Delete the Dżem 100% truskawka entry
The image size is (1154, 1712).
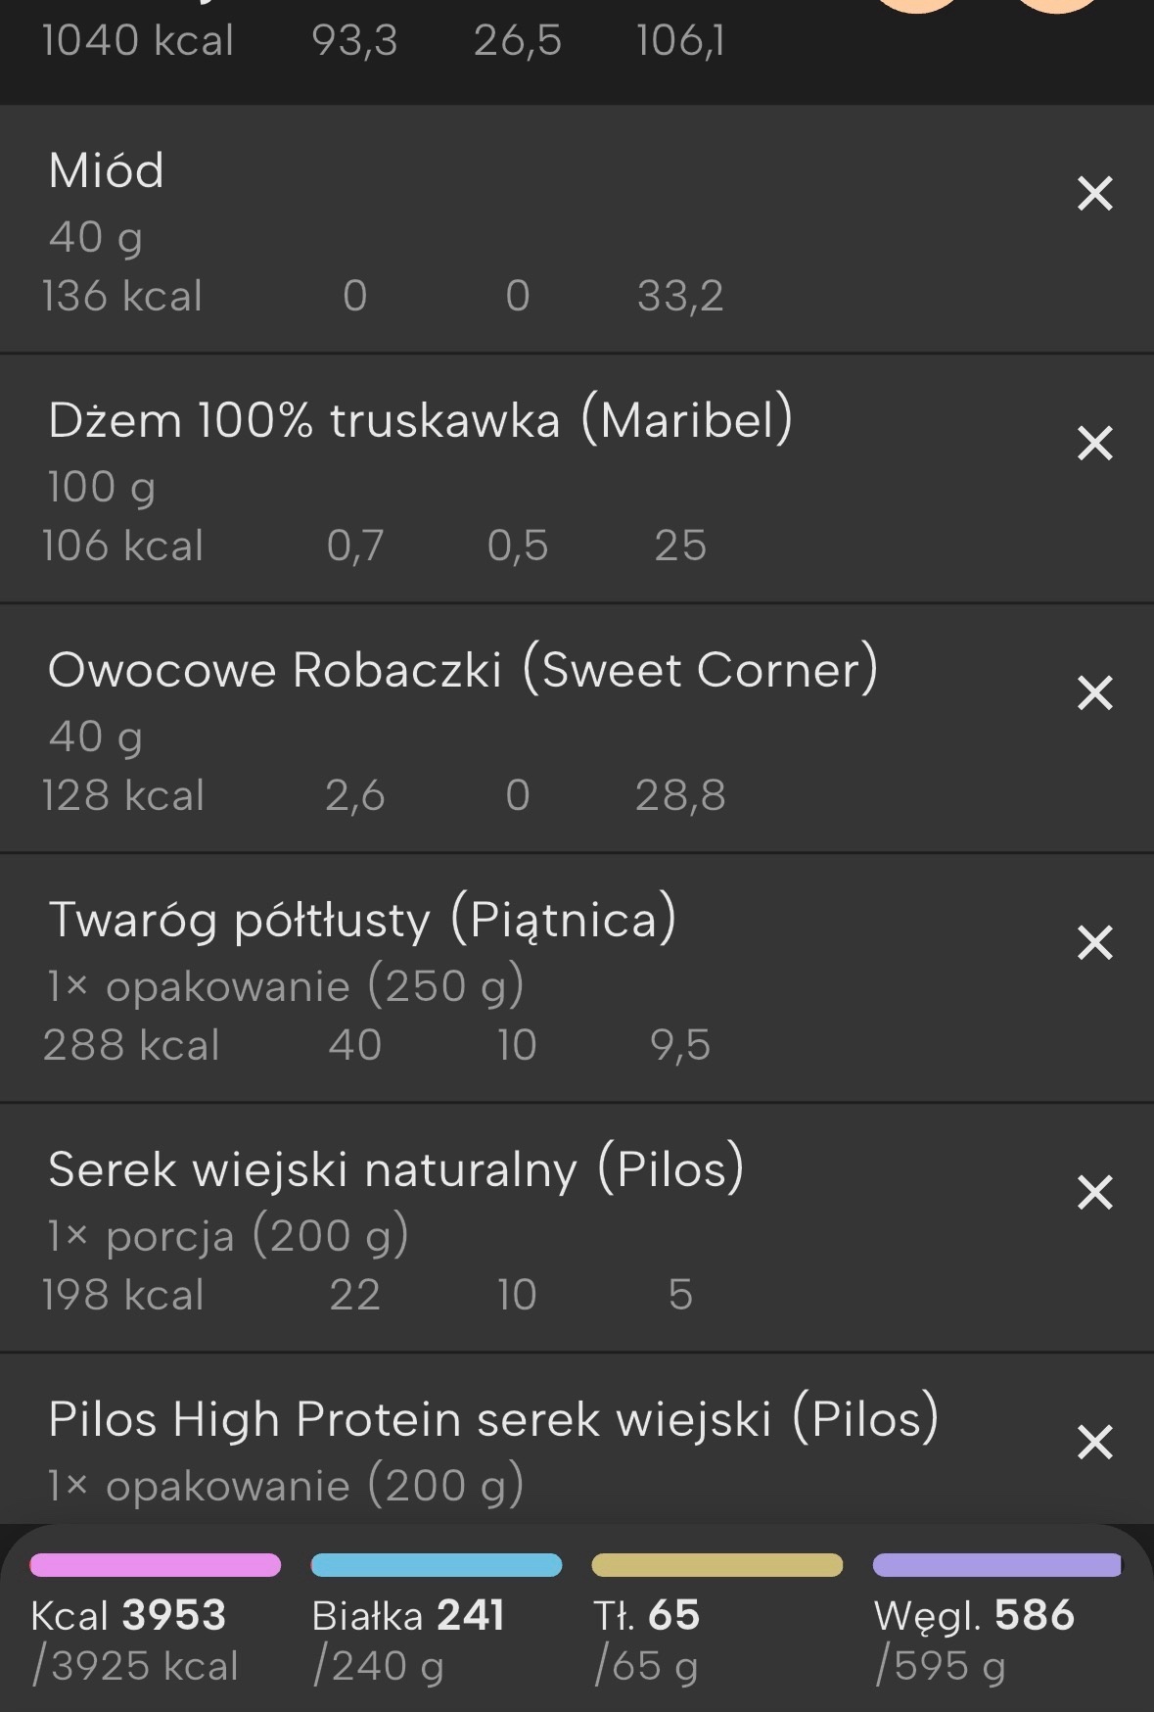1094,444
